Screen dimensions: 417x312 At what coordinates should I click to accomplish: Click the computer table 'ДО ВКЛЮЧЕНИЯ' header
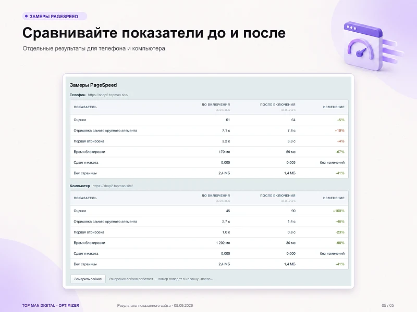click(216, 196)
